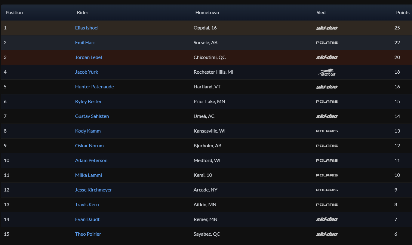
Task: Click hometown cell 'Remer, MN'
Action: tap(205, 219)
